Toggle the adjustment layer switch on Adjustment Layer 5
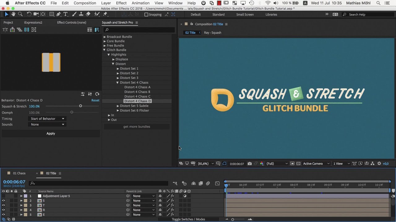 click(x=185, y=196)
